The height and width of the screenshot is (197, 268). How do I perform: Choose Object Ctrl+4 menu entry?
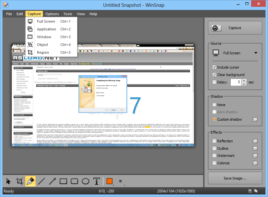(x=51, y=45)
